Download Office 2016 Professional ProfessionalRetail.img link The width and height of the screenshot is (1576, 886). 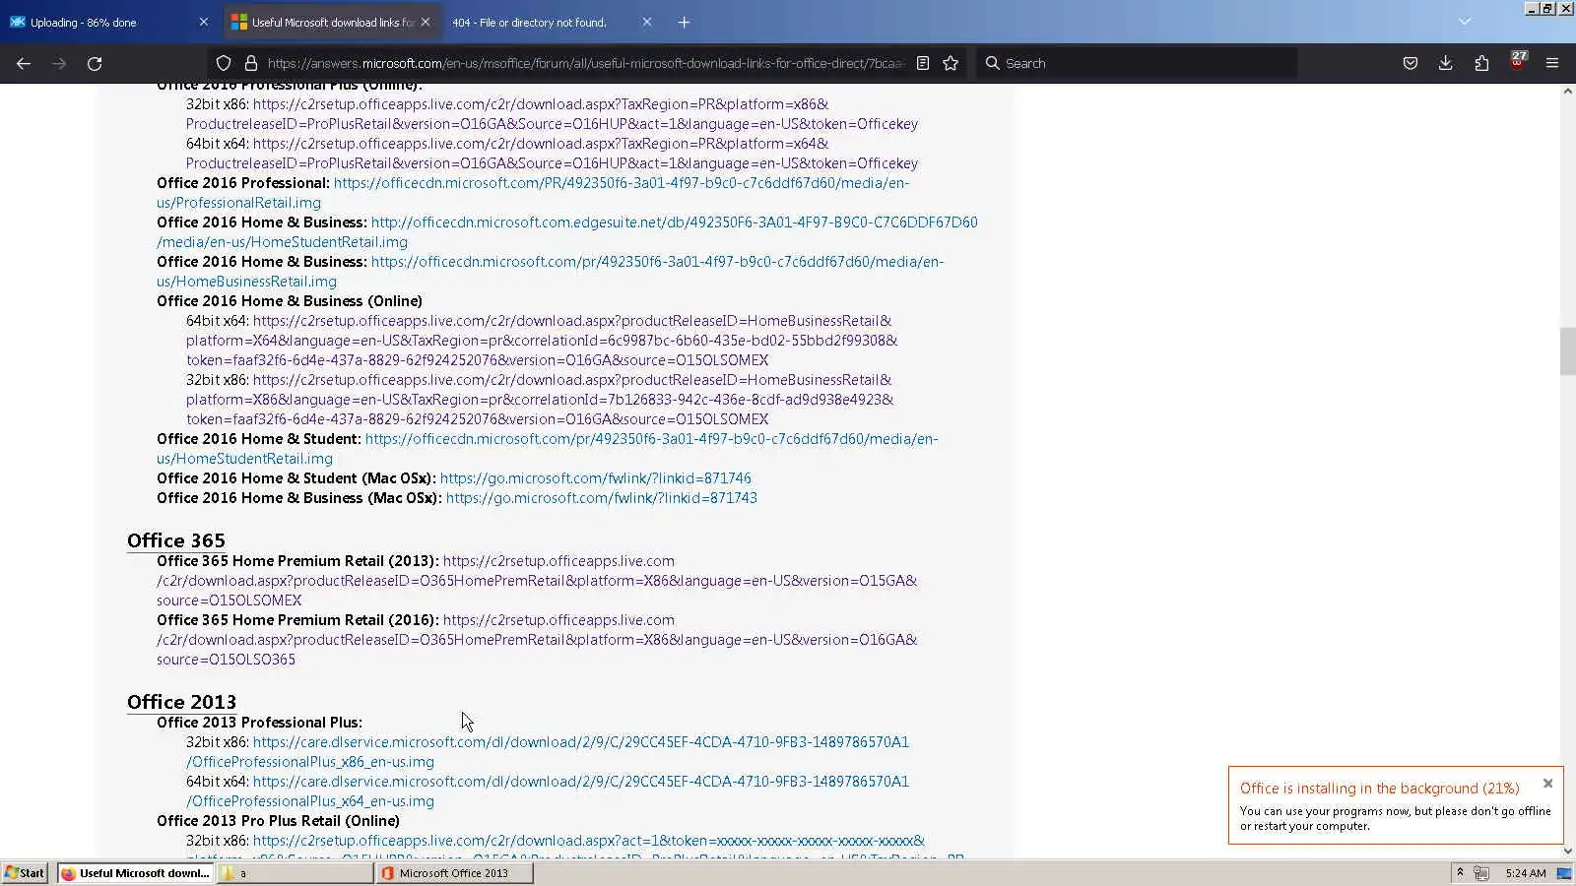tap(533, 193)
